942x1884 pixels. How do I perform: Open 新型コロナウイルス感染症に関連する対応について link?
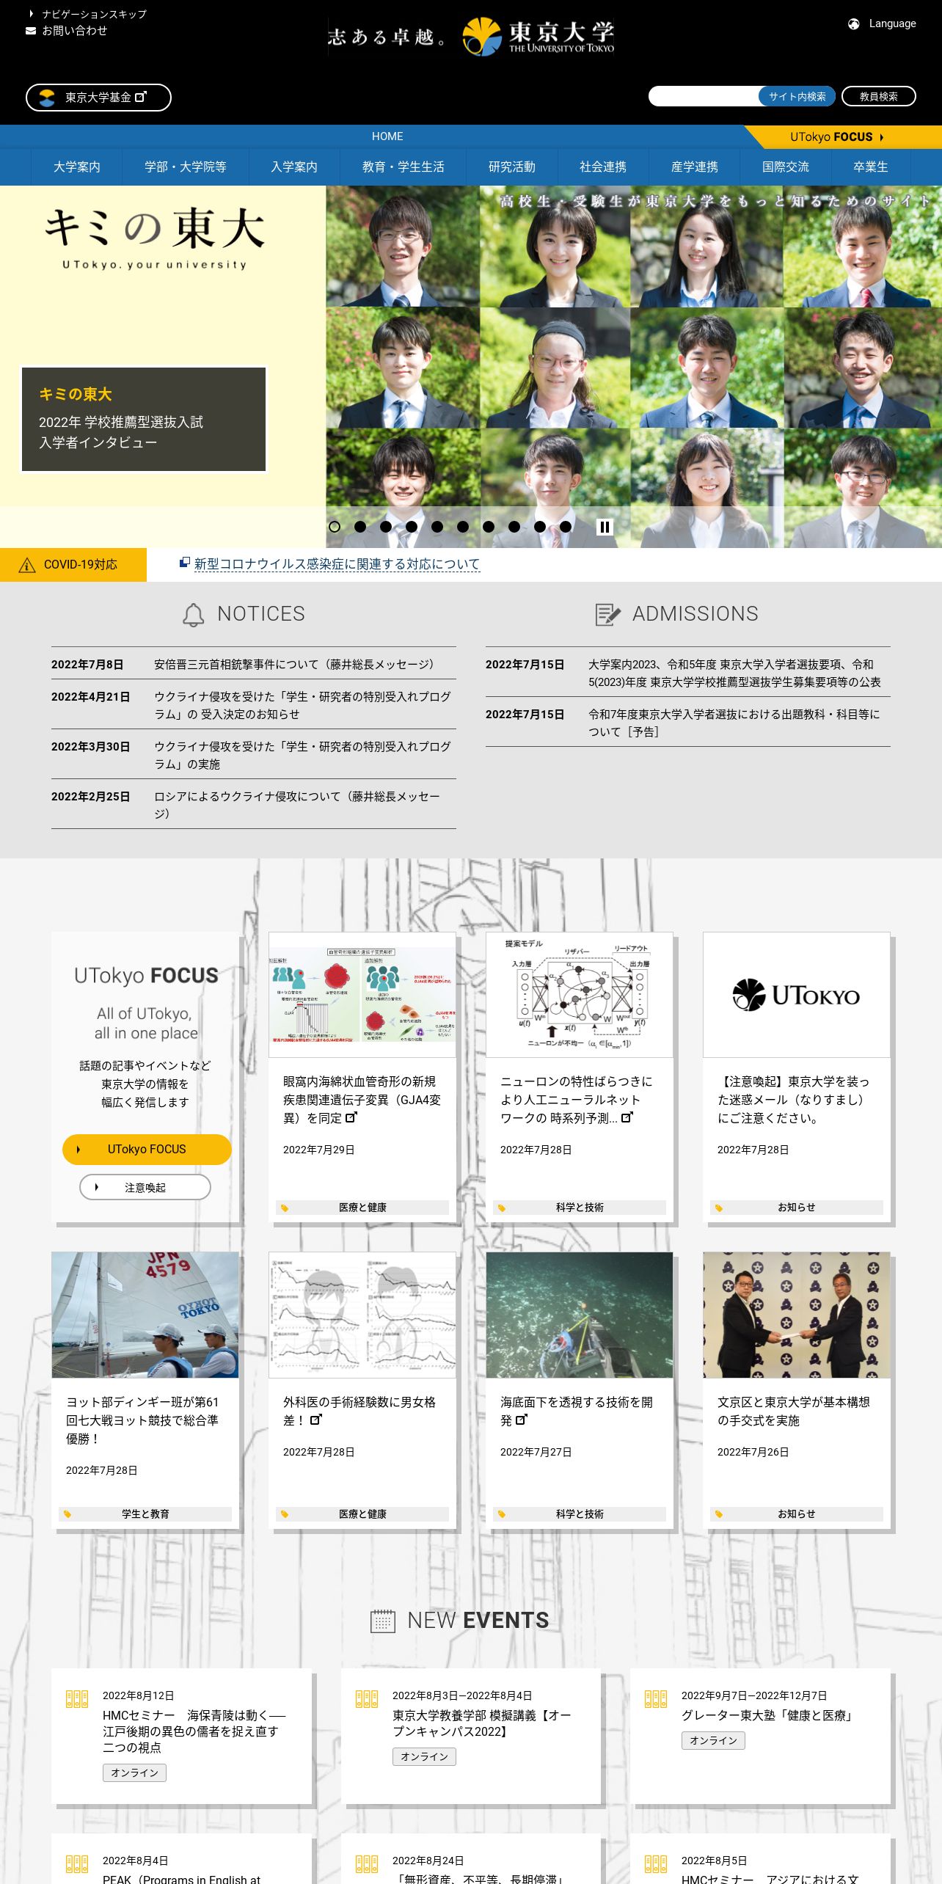pyautogui.click(x=337, y=564)
